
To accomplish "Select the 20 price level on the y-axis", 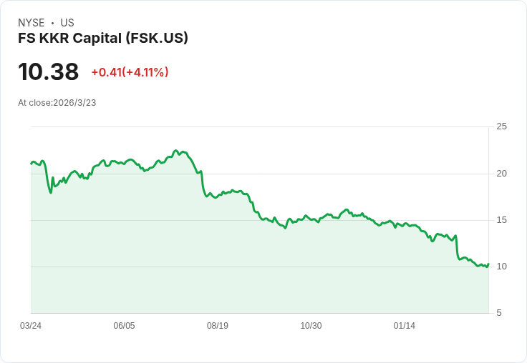I will pos(502,174).
